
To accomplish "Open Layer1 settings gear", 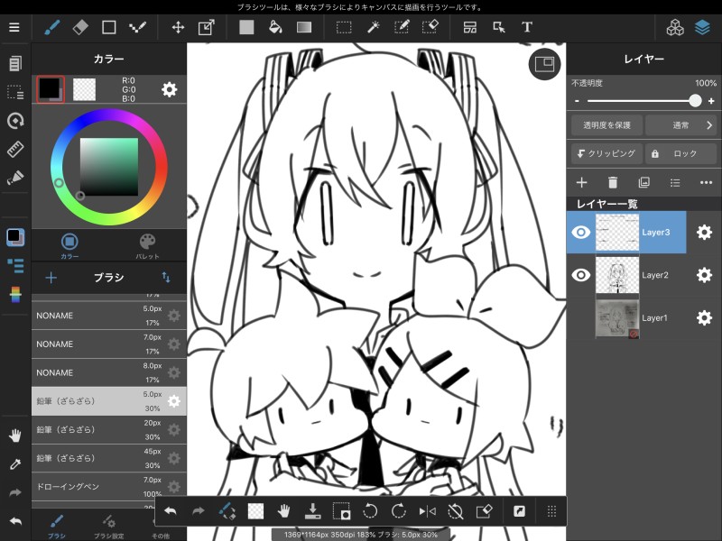I will click(x=704, y=318).
